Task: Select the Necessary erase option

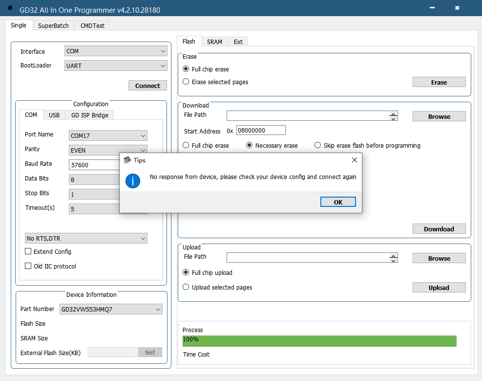Action: tap(249, 145)
